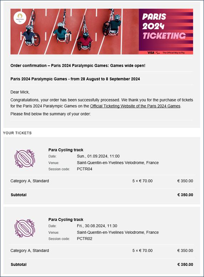Select the first Para Cycling track heading
Image resolution: width=204 pixels, height=277 pixels.
66,150
